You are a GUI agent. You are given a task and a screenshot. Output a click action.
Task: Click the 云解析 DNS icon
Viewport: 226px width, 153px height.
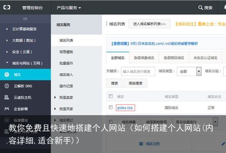pos(7,86)
